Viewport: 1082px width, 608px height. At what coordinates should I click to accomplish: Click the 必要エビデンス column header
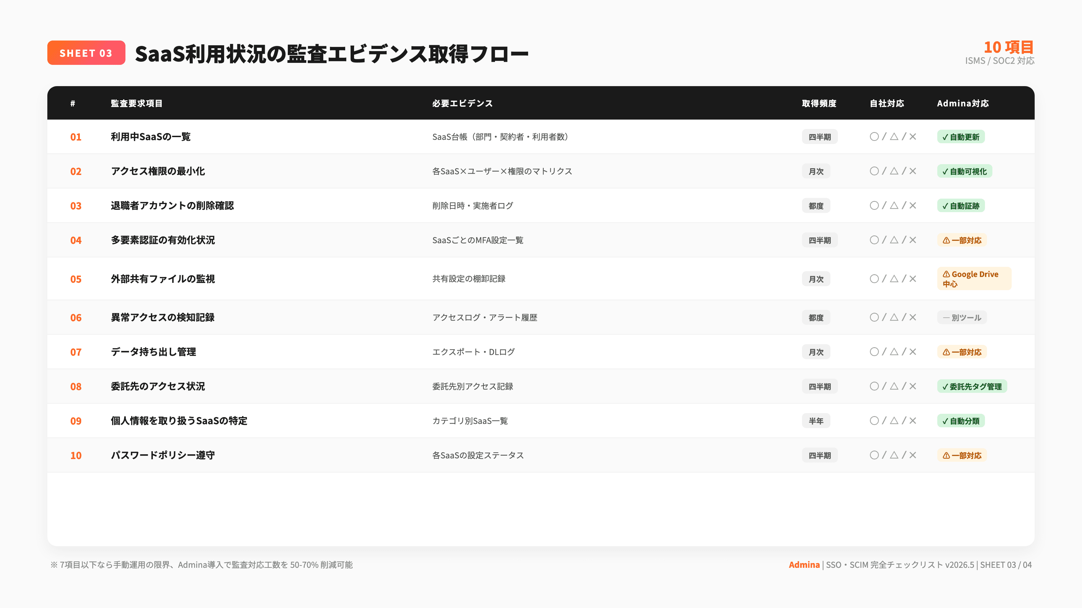click(463, 103)
